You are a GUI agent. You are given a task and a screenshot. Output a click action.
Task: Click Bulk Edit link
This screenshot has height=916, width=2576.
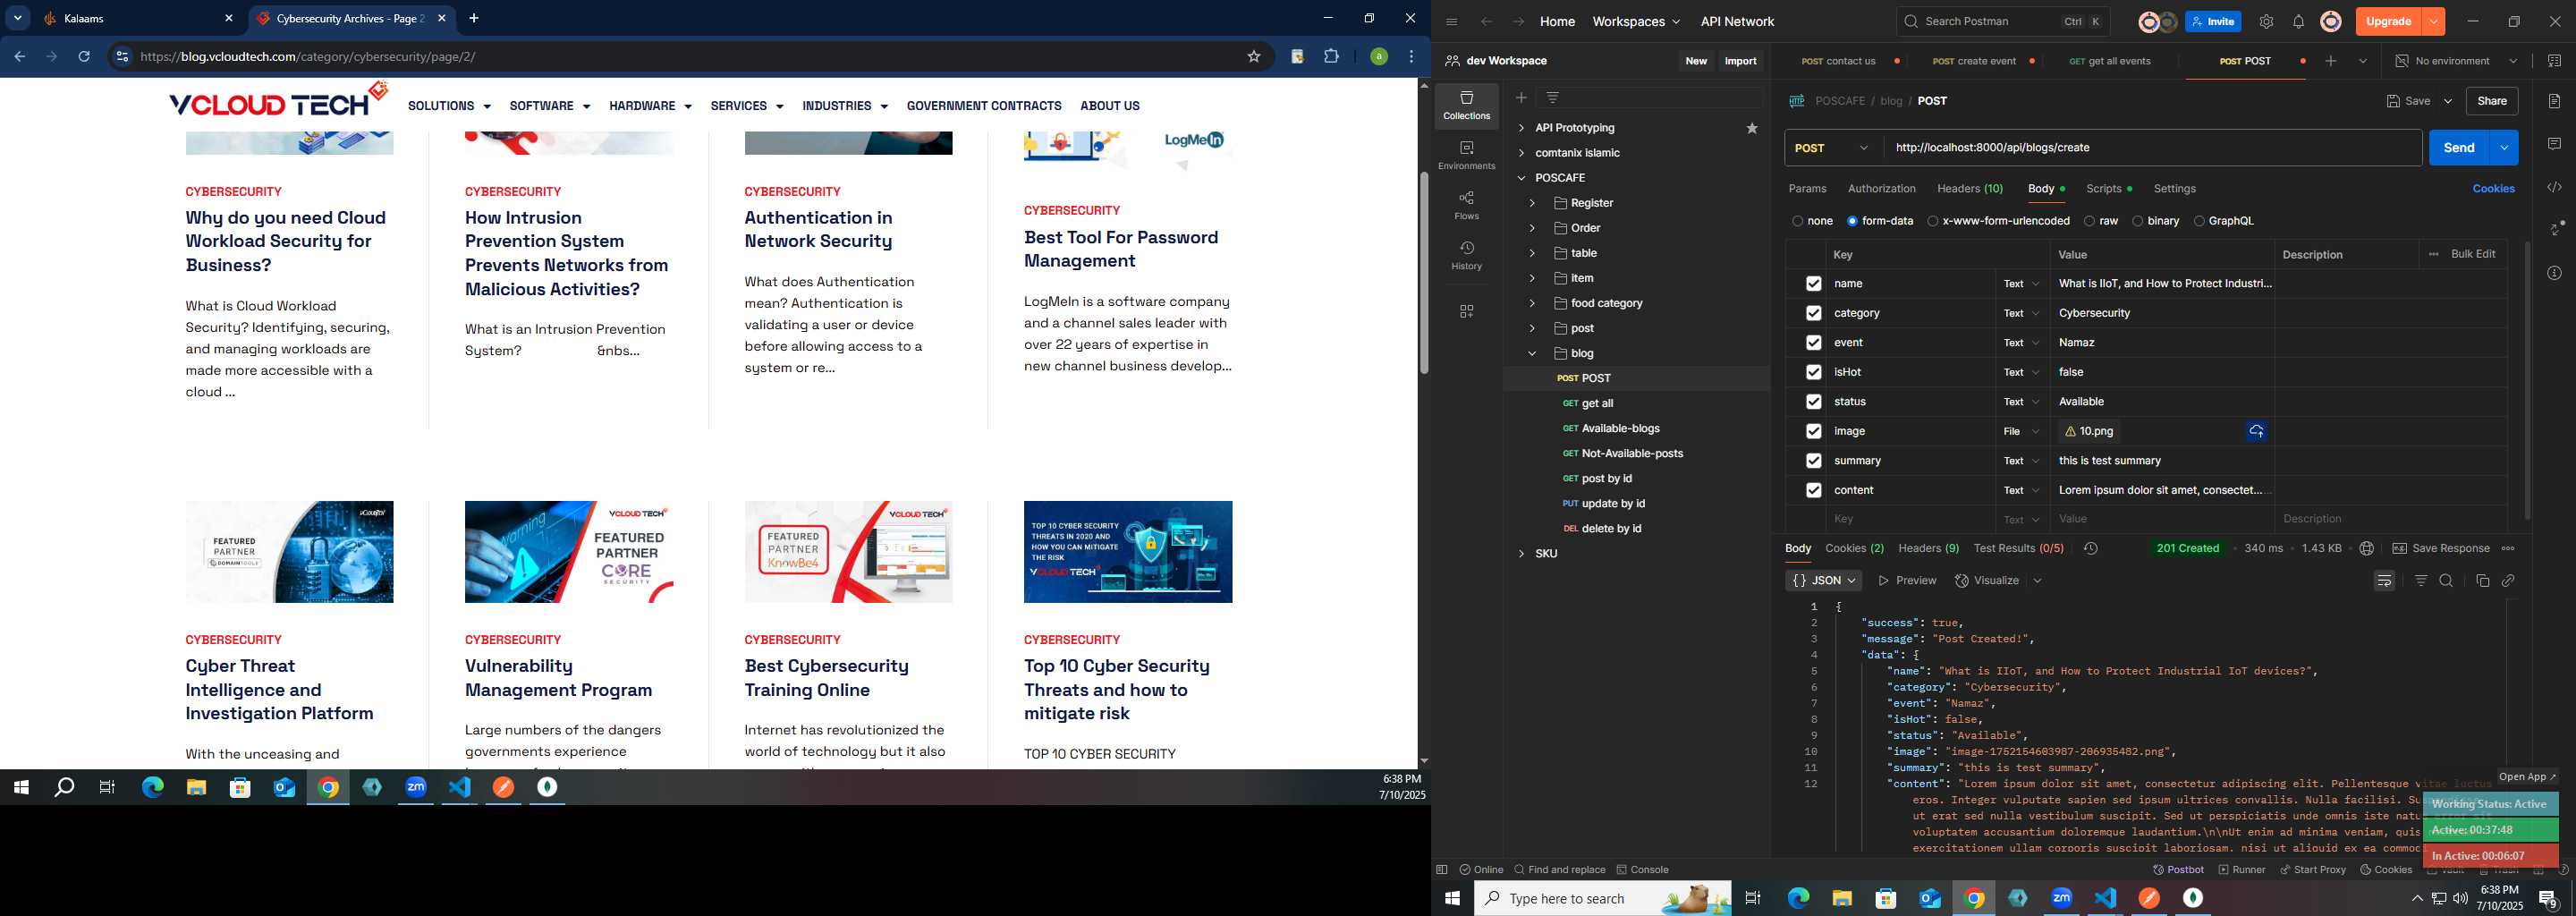[x=2472, y=254]
